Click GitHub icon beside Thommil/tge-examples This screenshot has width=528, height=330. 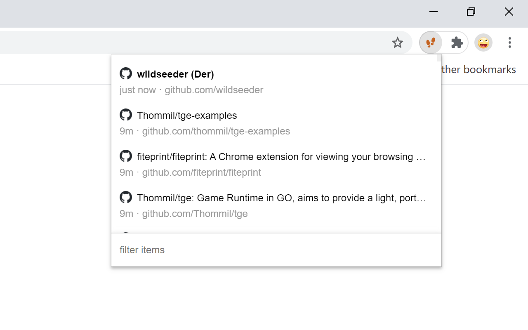pos(126,115)
